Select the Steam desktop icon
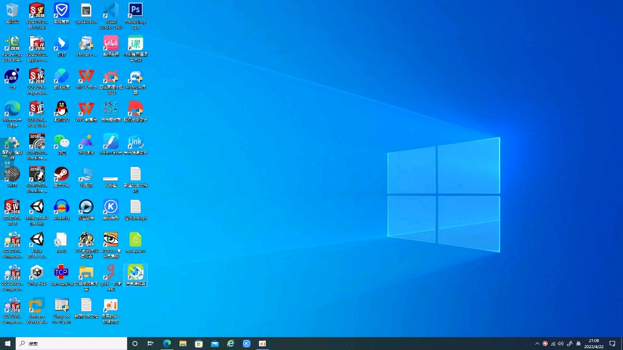This screenshot has height=350, width=623. tap(61, 174)
